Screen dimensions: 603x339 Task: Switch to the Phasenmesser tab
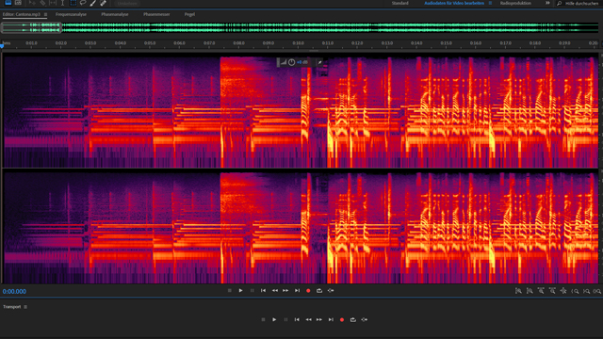pyautogui.click(x=156, y=14)
